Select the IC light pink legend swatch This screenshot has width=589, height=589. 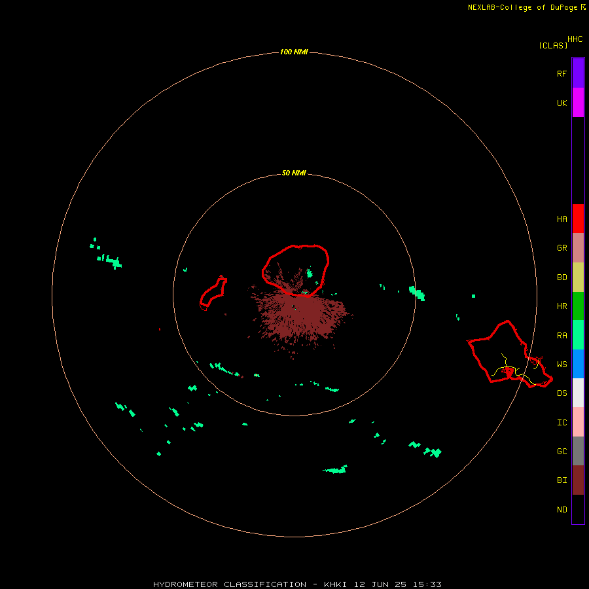coord(578,422)
